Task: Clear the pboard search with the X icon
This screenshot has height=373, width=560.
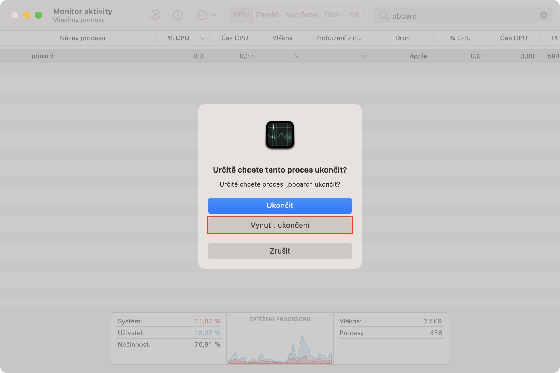Action: [543, 15]
